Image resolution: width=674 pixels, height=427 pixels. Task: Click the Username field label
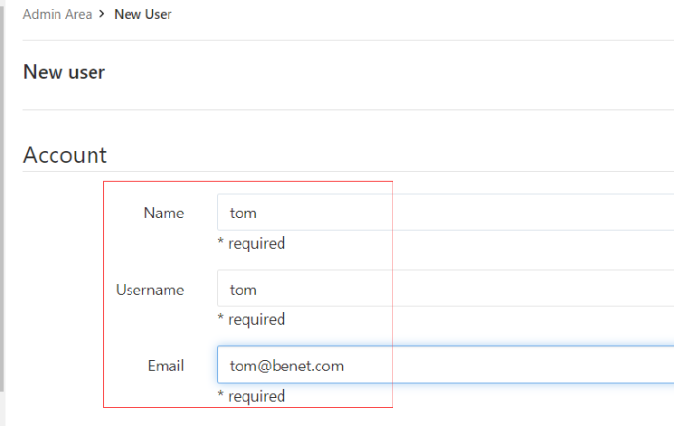click(x=150, y=290)
